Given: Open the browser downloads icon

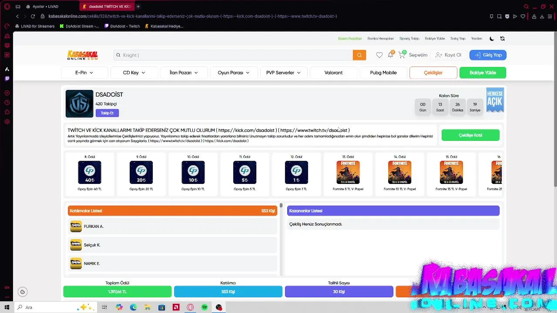Looking at the screenshot, I should [x=542, y=16].
